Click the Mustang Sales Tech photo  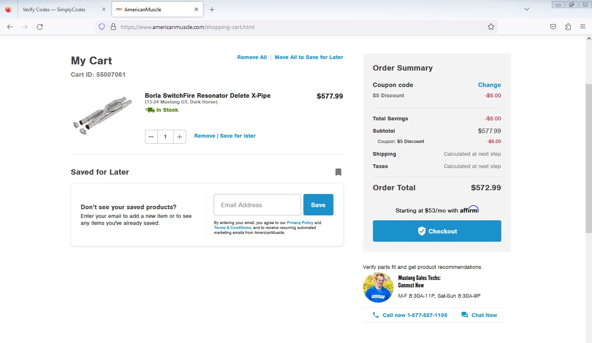[x=378, y=288]
